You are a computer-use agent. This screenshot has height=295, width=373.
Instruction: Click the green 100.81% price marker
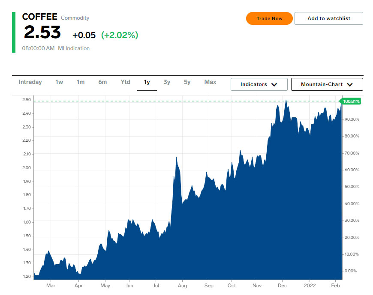click(x=351, y=101)
